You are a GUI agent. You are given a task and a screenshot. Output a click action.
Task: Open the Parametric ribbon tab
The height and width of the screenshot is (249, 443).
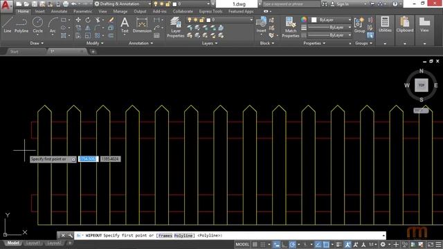(x=82, y=11)
